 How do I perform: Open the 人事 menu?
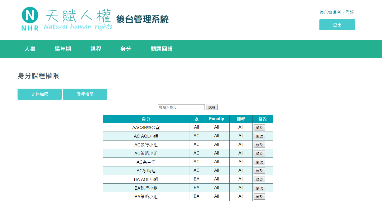click(x=30, y=49)
